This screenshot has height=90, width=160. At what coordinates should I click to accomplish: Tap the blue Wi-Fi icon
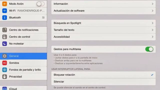(x=4, y=10)
